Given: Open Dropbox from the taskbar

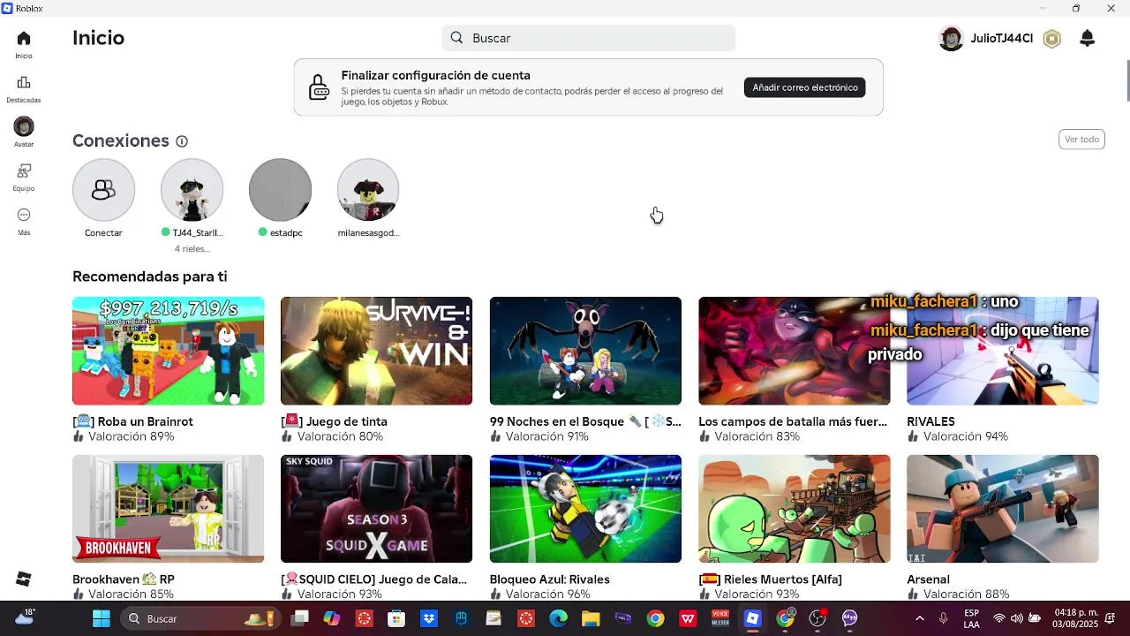Looking at the screenshot, I should [429, 618].
